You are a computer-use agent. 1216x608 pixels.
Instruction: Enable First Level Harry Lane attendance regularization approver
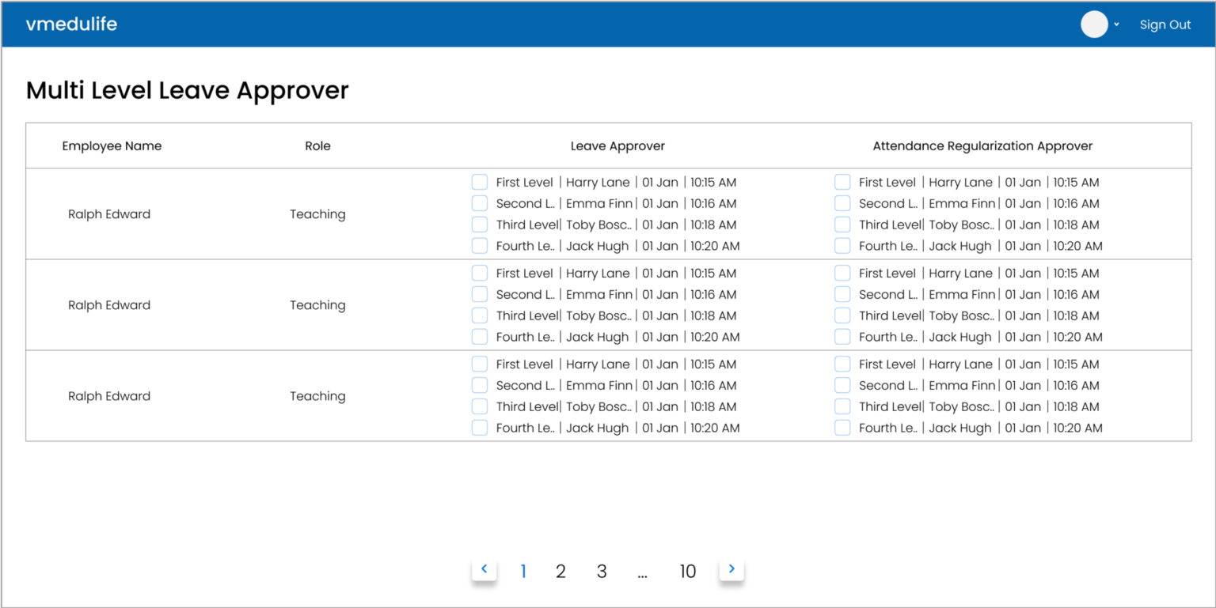(x=842, y=181)
